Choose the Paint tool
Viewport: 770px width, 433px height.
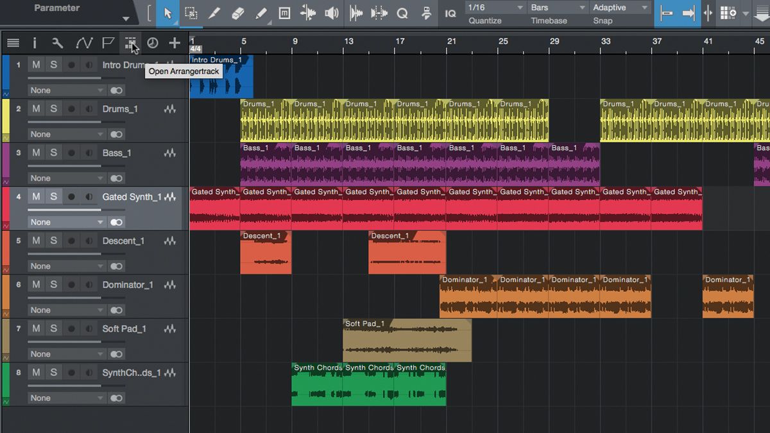click(262, 13)
